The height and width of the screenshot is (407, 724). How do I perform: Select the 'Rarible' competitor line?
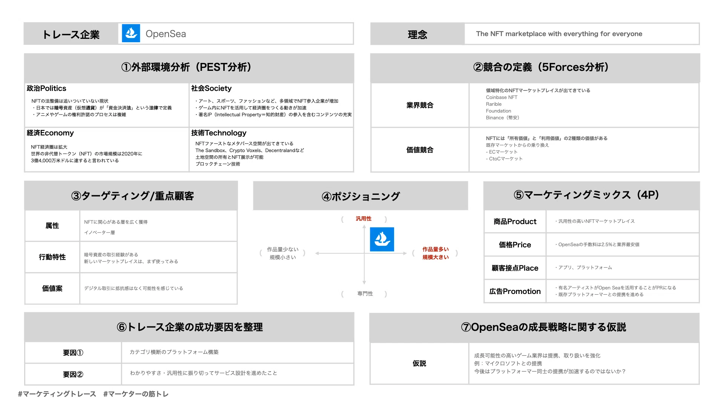(494, 104)
